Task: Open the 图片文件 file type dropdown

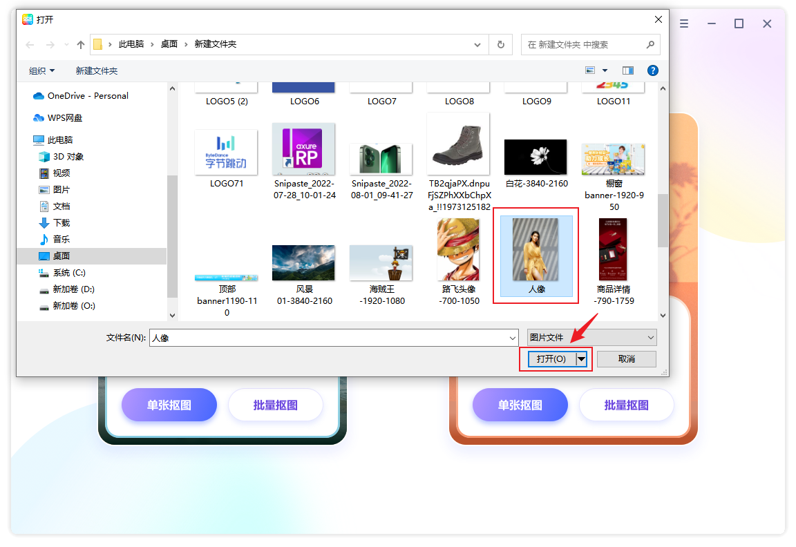Action: point(592,338)
